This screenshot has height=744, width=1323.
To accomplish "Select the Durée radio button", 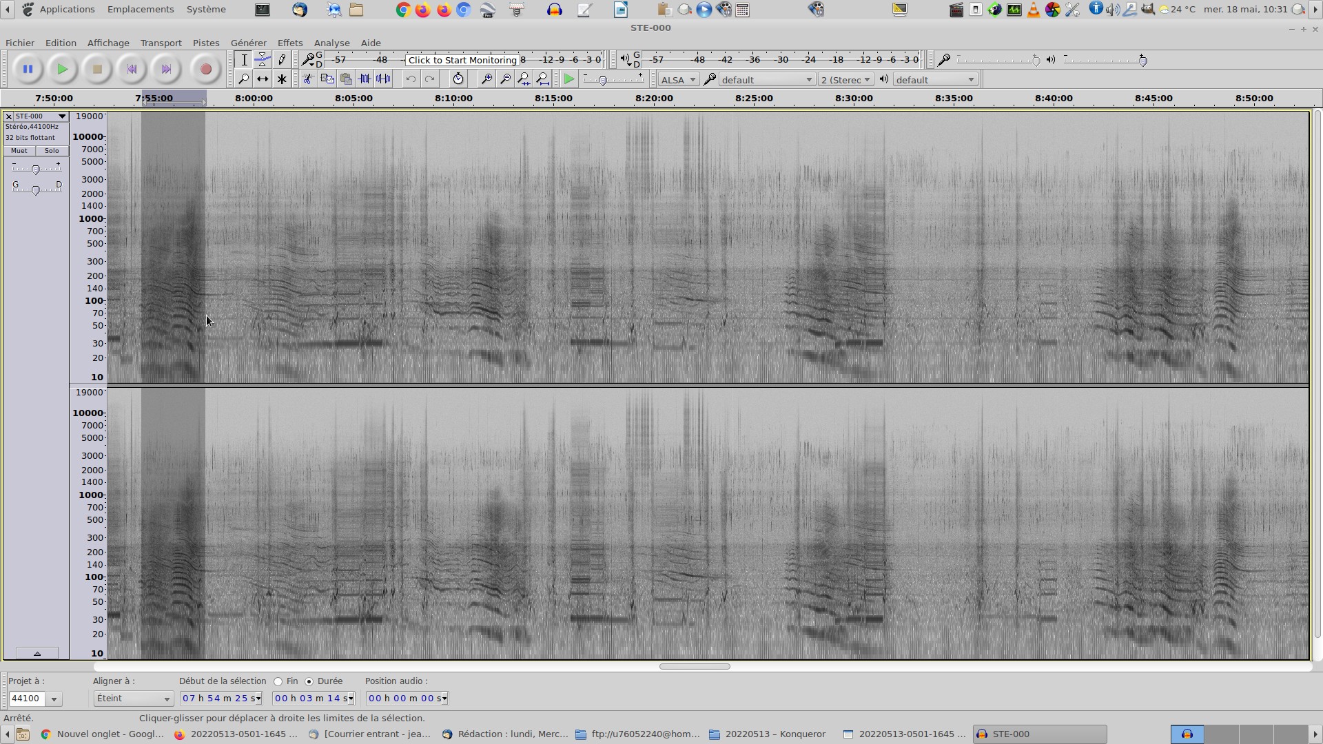I will tap(309, 681).
